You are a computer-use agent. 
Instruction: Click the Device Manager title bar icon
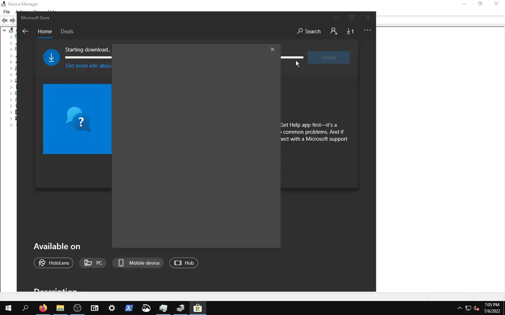[x=4, y=4]
